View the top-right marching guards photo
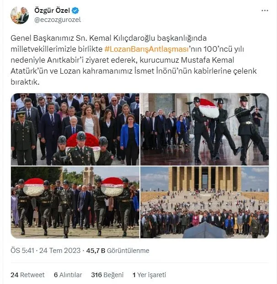 205,129
